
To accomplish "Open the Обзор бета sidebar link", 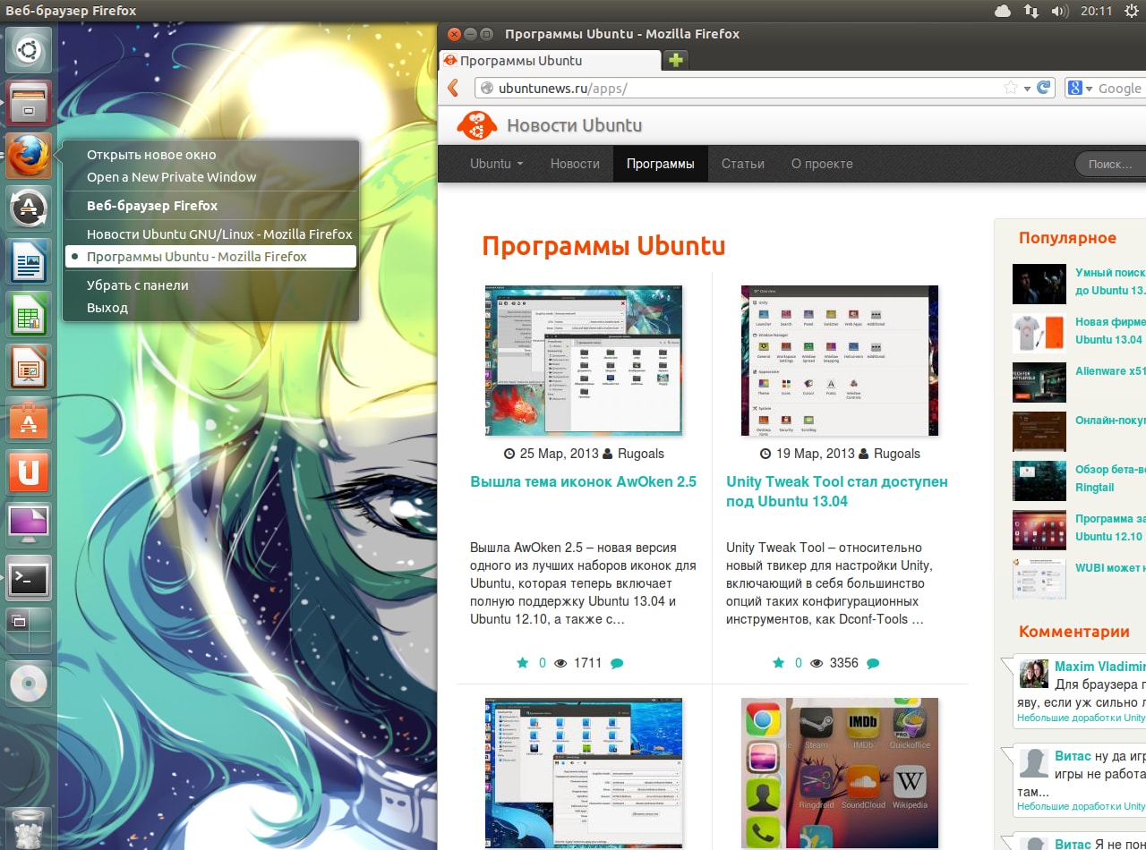I will pos(1110,478).
